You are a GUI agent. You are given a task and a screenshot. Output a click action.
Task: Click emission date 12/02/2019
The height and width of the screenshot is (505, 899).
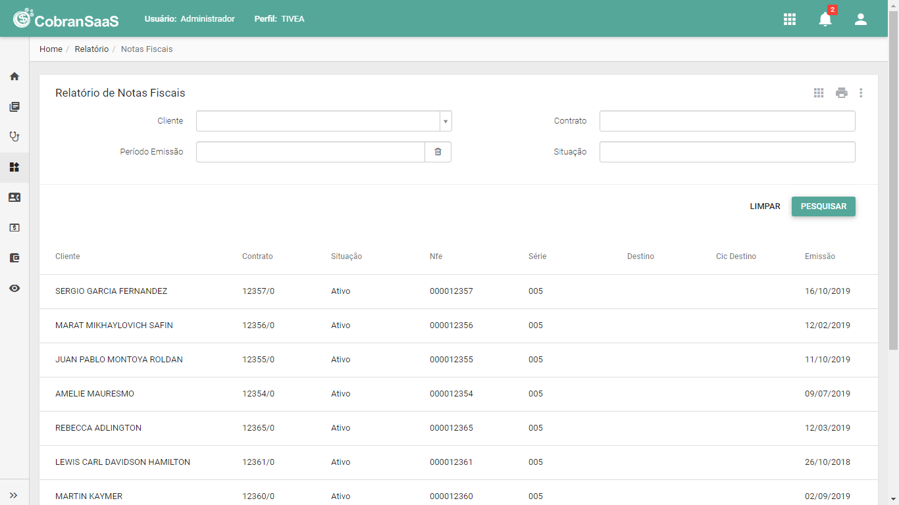827,325
